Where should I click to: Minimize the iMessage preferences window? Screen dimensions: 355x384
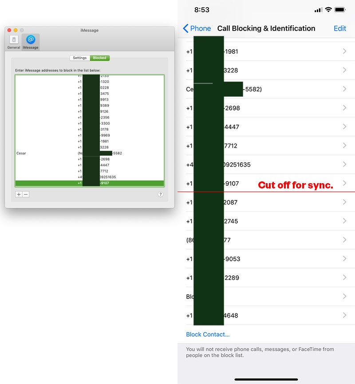[x=16, y=30]
